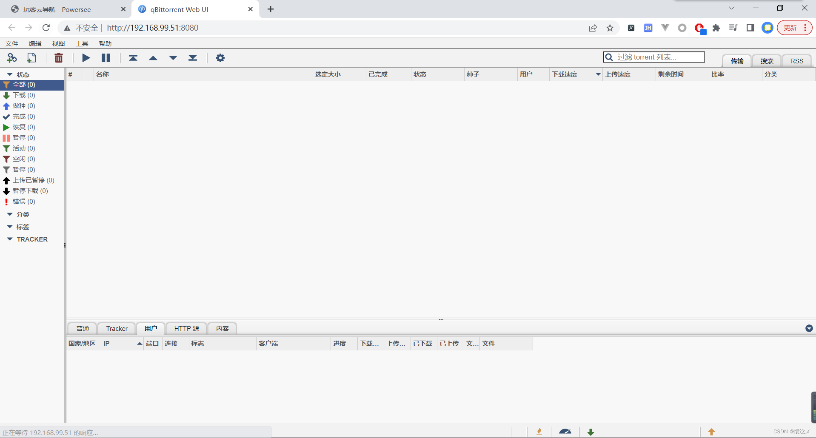Expand the TRACKER sidebar section
Screen dimensions: 816x438
pos(10,239)
